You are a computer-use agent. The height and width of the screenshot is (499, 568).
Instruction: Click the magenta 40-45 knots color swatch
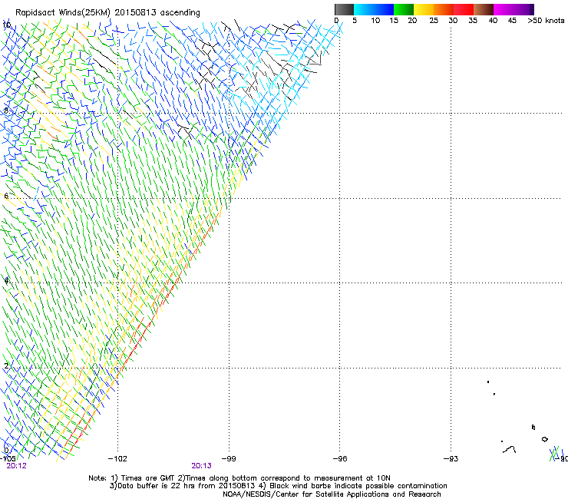(504, 9)
